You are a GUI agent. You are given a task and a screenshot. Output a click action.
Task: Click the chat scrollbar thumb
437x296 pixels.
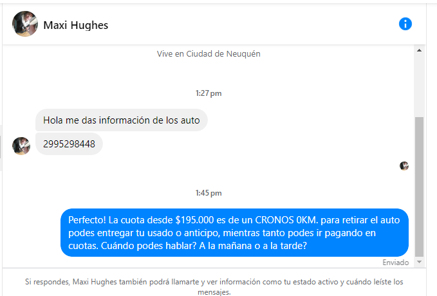(419, 187)
